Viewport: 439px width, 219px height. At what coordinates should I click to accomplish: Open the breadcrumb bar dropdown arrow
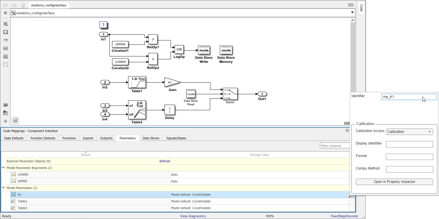(352, 13)
